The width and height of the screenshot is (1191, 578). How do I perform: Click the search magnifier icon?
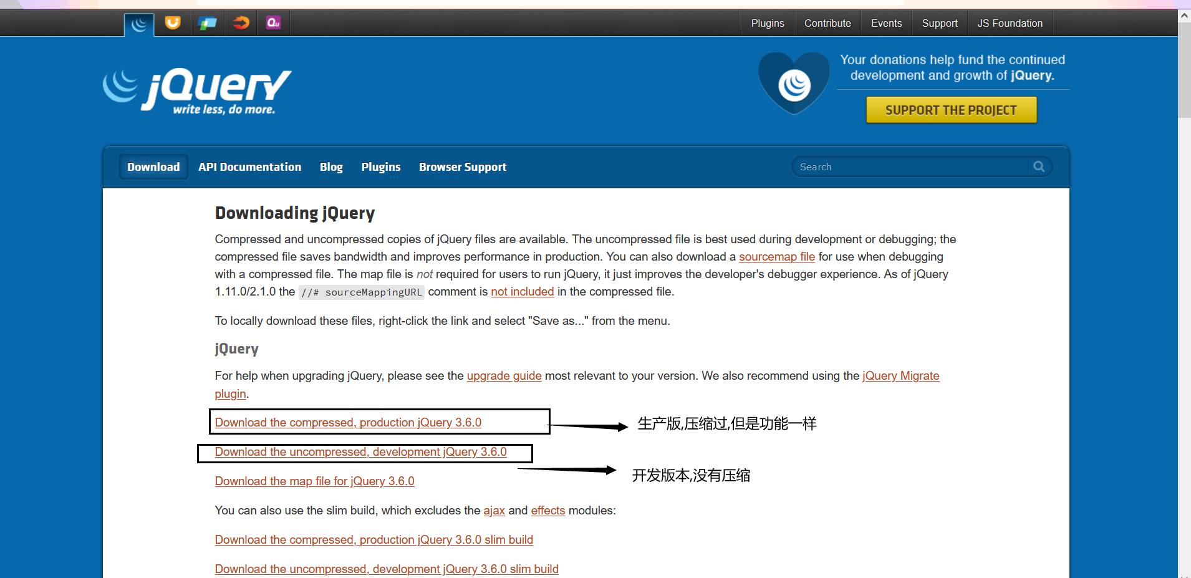click(x=1039, y=166)
